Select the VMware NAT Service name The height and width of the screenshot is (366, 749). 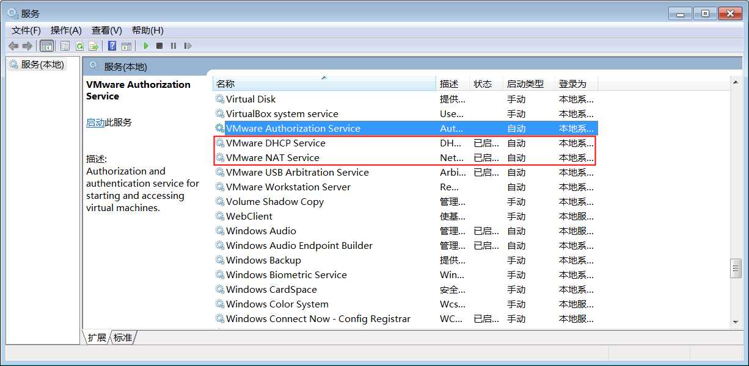pos(272,157)
